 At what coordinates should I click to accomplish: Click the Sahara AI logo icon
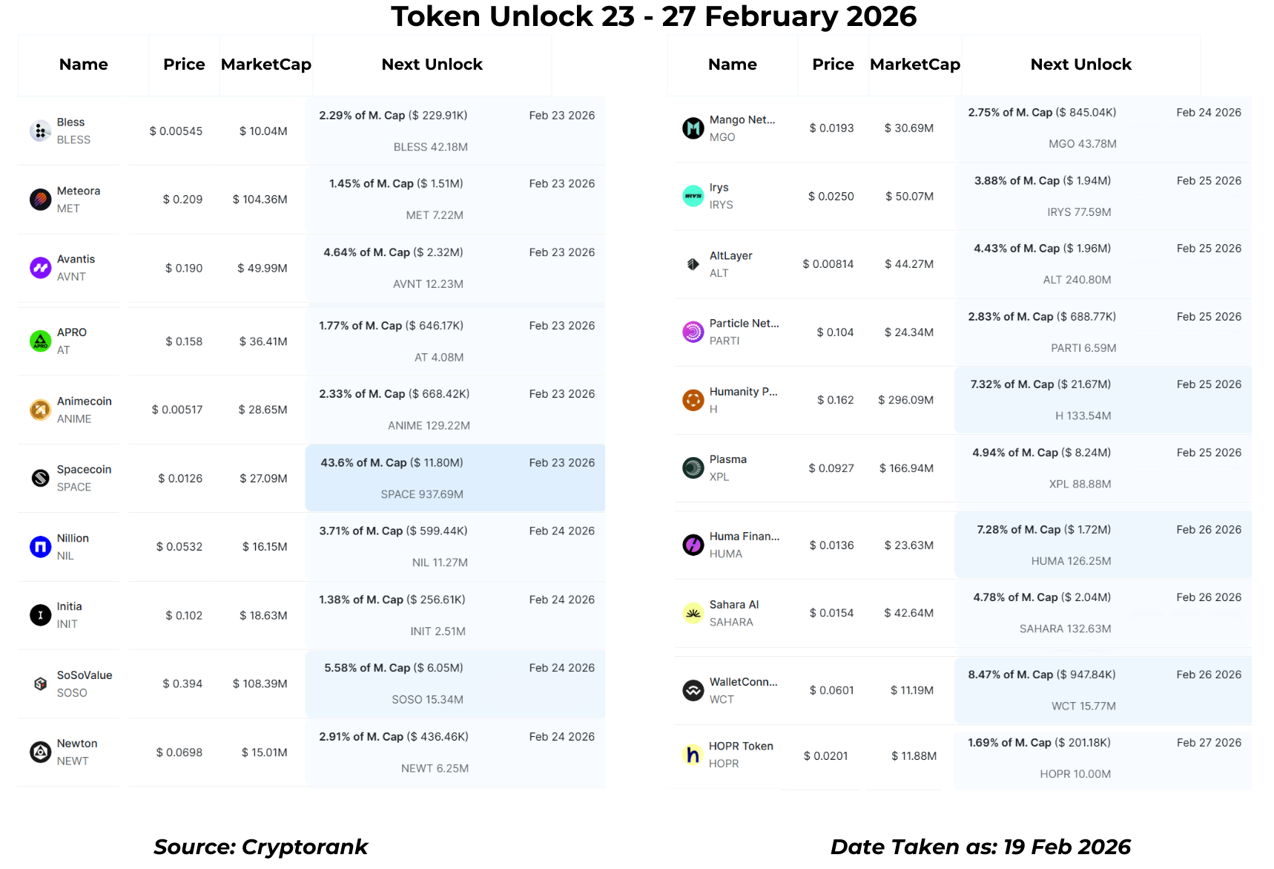point(693,613)
